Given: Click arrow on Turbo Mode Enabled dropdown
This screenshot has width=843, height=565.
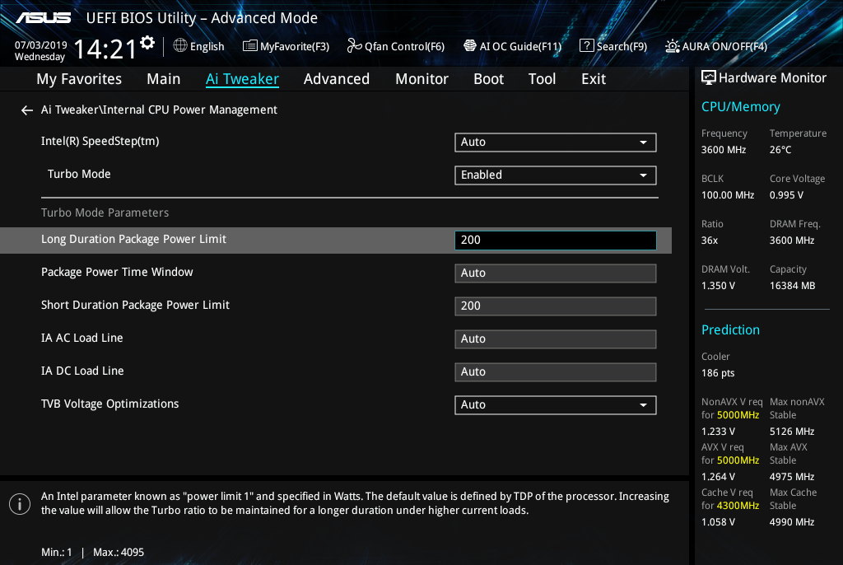Looking at the screenshot, I should tap(643, 175).
